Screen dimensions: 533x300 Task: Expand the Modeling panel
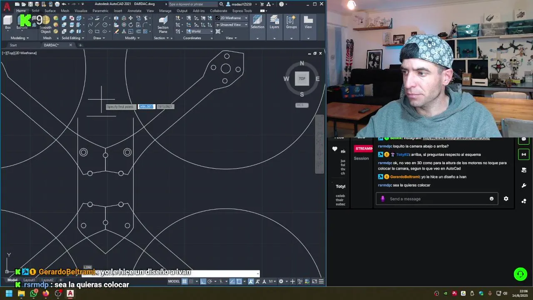coord(19,38)
